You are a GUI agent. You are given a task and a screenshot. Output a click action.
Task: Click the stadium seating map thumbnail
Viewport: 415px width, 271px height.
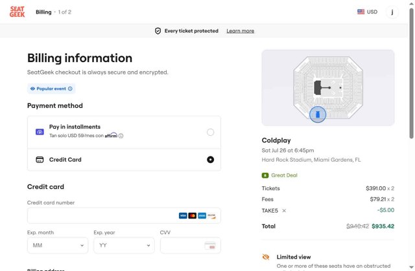pos(328,87)
